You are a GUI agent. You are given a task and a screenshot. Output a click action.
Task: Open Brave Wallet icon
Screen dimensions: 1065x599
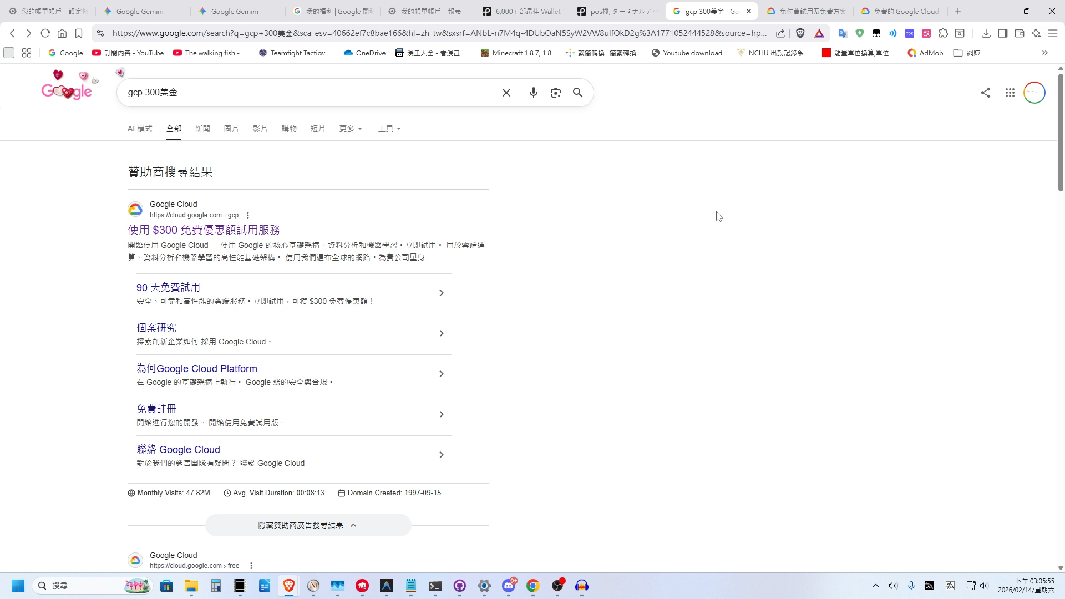point(1019,33)
